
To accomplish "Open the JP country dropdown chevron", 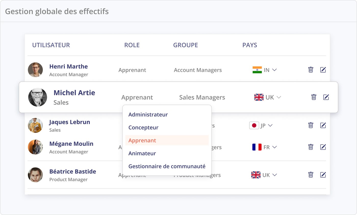I will [270, 125].
